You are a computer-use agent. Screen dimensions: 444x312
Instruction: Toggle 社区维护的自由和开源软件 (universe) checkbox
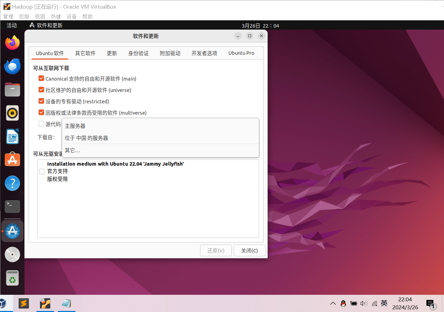41,90
